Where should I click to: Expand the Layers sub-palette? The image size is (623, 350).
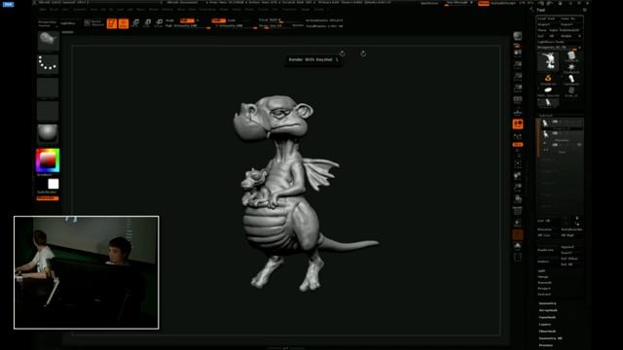point(545,324)
